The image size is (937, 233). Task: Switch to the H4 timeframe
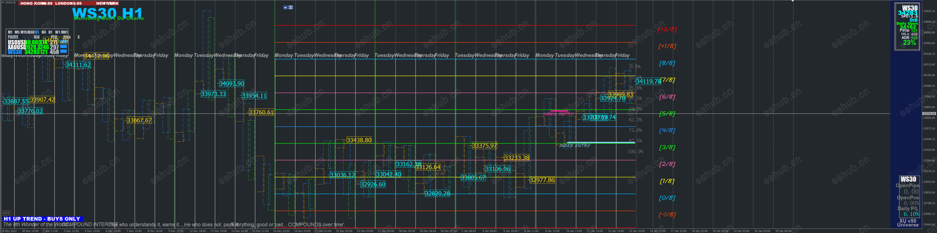(44, 32)
